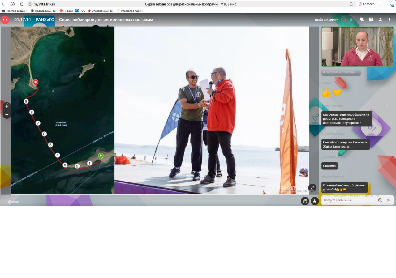This screenshot has width=396, height=278.
Task: Open the Спросить assistant options menu
Action: (x=381, y=4)
